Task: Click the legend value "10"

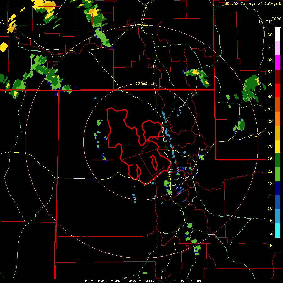Action: [270, 208]
